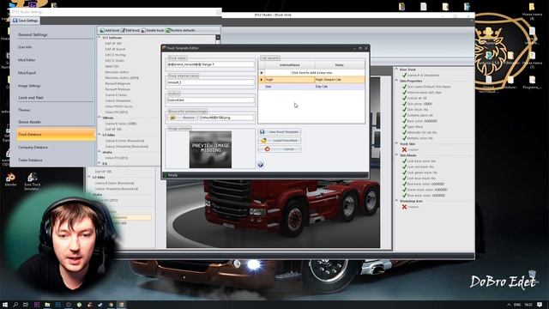Click the InternalName column header
Image resolution: width=549 pixels, height=309 pixels.
[290, 65]
